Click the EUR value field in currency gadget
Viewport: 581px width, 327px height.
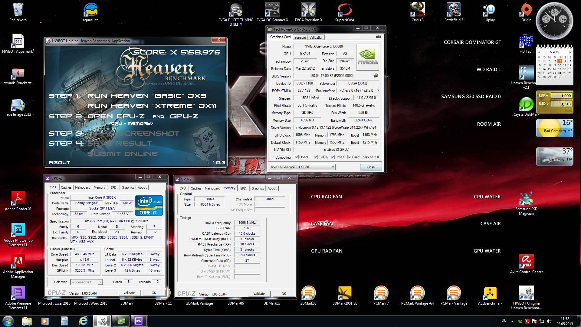click(x=562, y=96)
